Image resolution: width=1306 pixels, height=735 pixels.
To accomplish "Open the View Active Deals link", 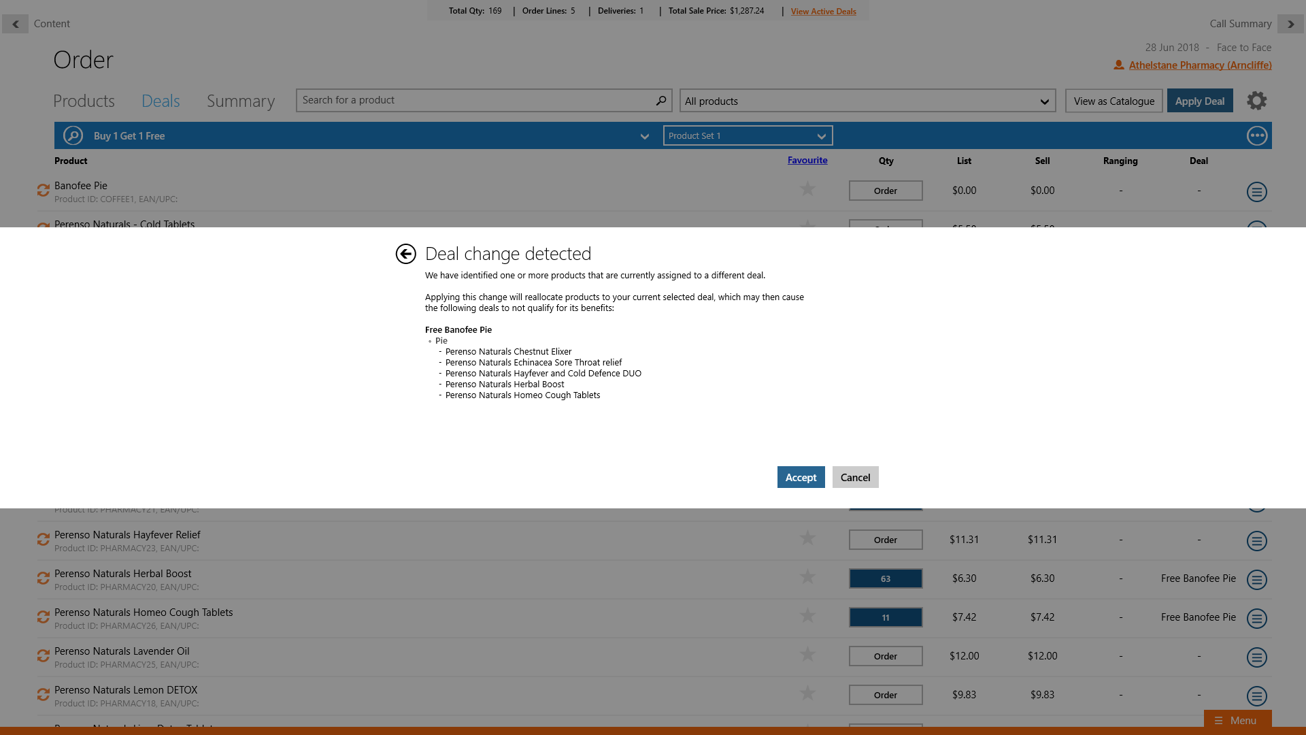I will click(823, 12).
